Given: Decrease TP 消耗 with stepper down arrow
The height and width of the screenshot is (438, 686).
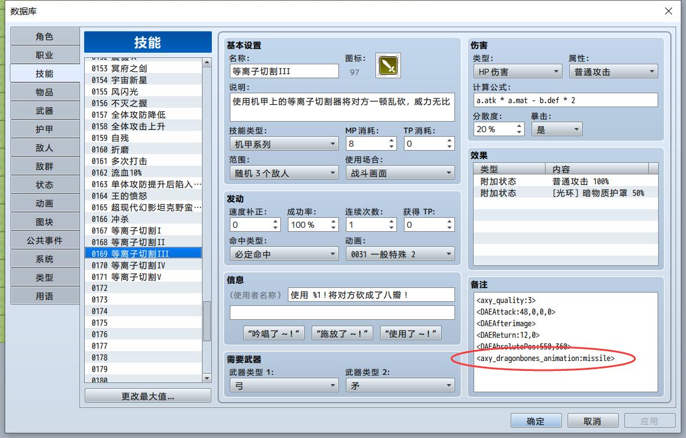Looking at the screenshot, I should click(449, 147).
